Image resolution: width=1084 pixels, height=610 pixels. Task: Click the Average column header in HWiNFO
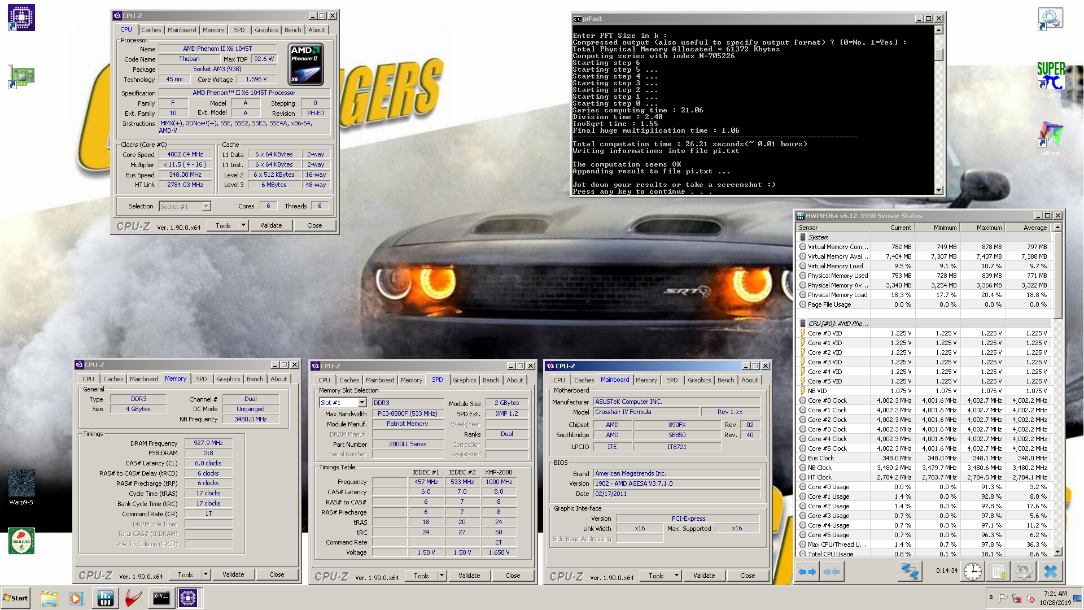pyautogui.click(x=1027, y=228)
